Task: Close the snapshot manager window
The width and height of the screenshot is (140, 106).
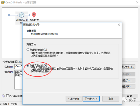Action: tap(137, 2)
